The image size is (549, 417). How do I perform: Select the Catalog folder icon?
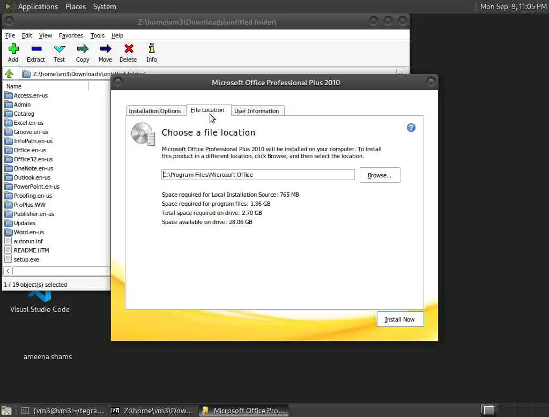(9, 114)
